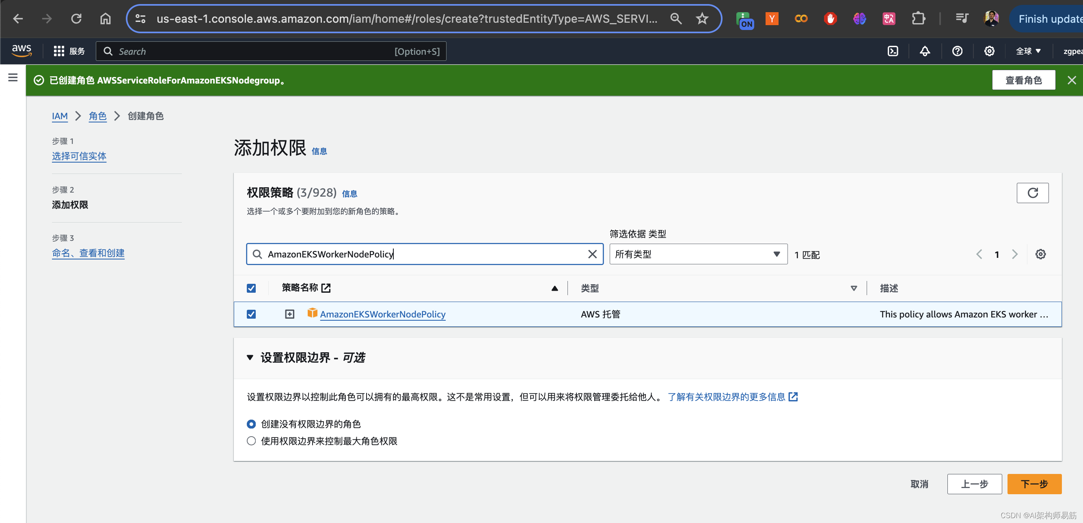Go to previous page of policies
The height and width of the screenshot is (523, 1083).
pyautogui.click(x=979, y=254)
